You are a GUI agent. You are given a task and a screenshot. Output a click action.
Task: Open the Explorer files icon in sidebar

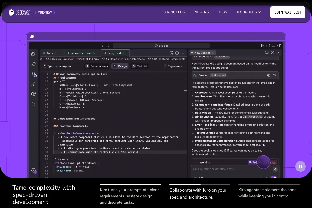tap(33, 54)
